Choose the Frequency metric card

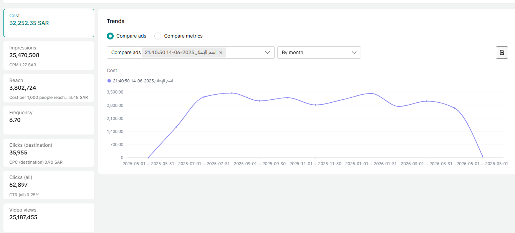pos(49,120)
